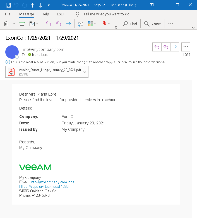Maximize the message window
Image resolution: width=197 pixels, height=218 pixels.
click(177, 5)
